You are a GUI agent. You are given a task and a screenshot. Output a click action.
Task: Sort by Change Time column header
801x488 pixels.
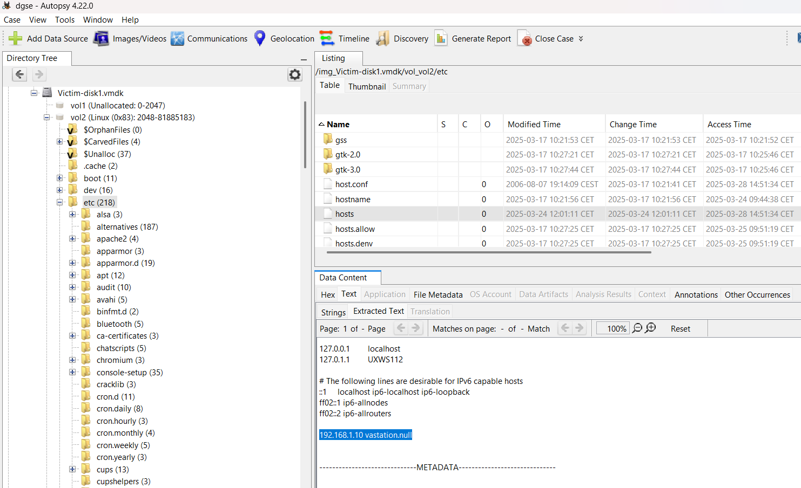[x=654, y=124]
